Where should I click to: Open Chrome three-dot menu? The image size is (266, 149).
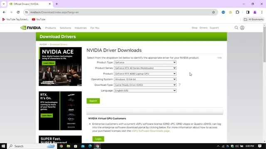pyautogui.click(x=262, y=12)
